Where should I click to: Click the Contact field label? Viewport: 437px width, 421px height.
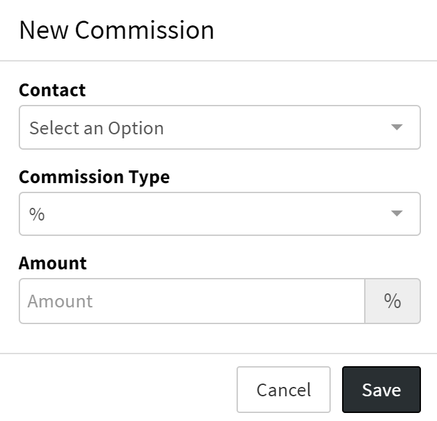coord(52,90)
